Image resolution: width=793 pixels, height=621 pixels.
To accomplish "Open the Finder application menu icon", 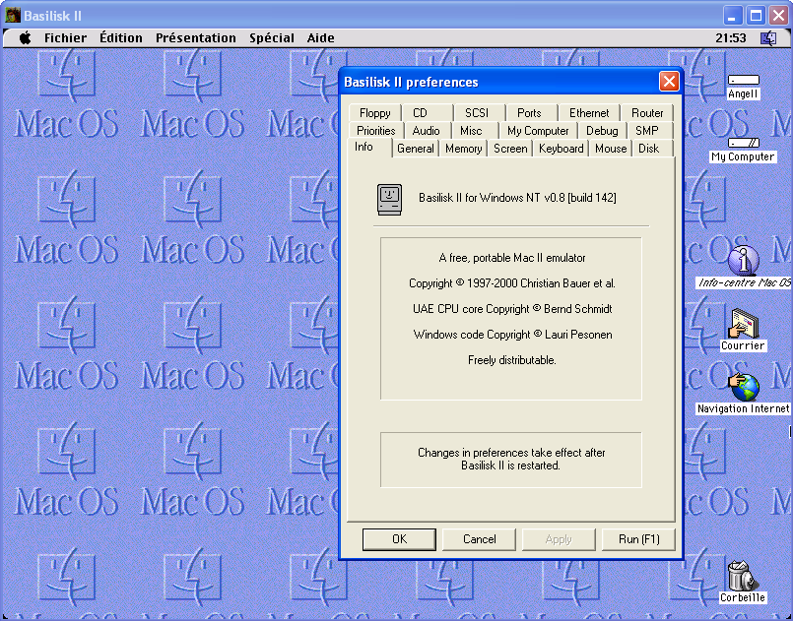I will pyautogui.click(x=768, y=38).
